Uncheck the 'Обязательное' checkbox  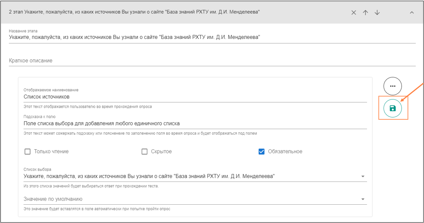click(x=262, y=152)
